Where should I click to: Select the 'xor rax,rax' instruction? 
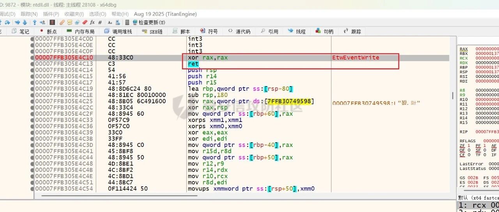(x=207, y=57)
